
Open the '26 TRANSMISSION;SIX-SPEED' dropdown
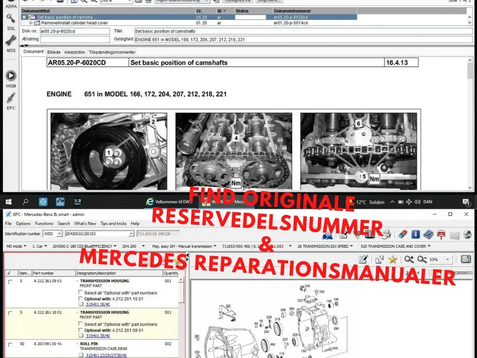point(325,246)
